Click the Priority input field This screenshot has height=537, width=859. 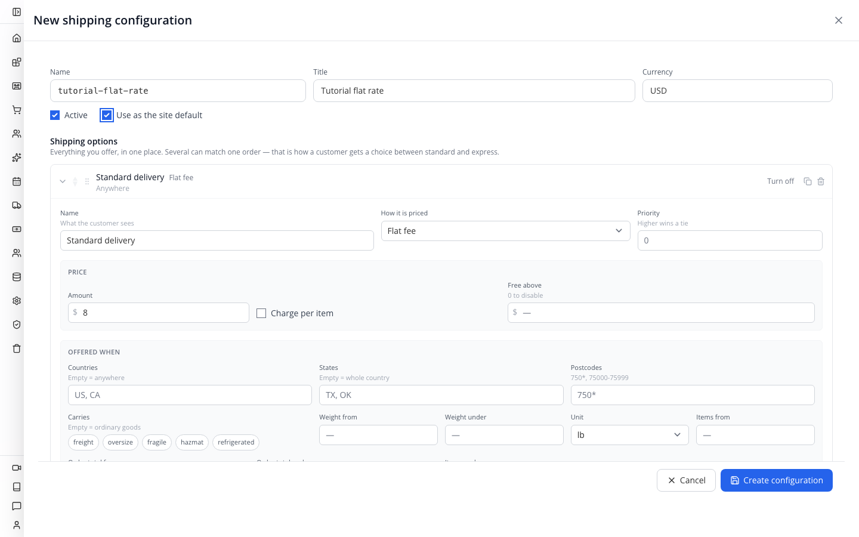coord(730,240)
